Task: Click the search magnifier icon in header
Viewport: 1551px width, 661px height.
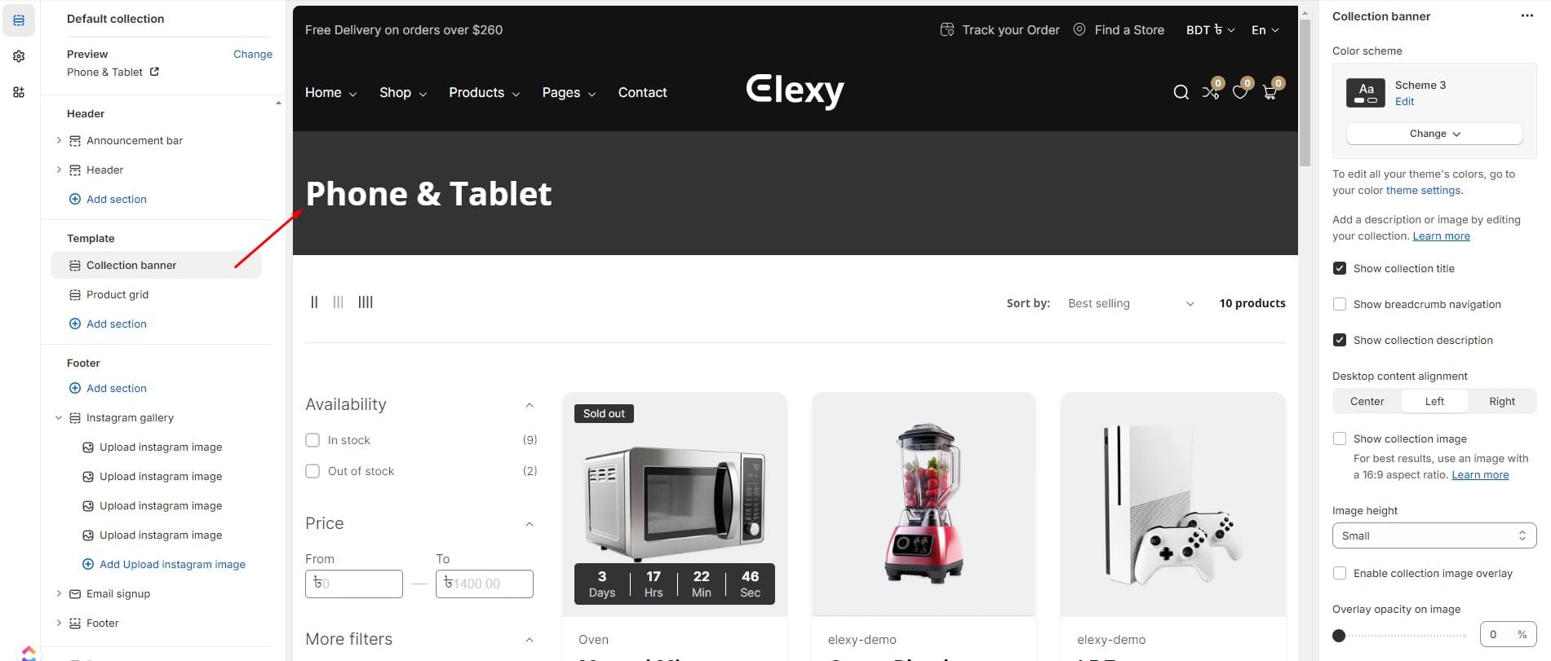Action: coord(1181,92)
